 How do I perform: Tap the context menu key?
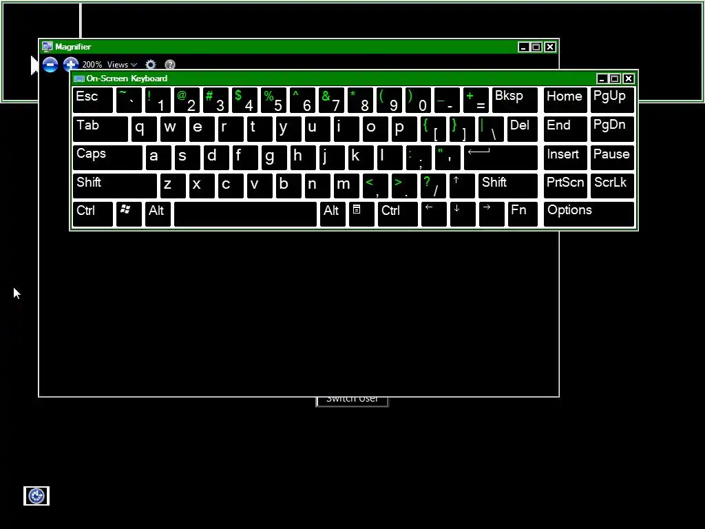[361, 214]
